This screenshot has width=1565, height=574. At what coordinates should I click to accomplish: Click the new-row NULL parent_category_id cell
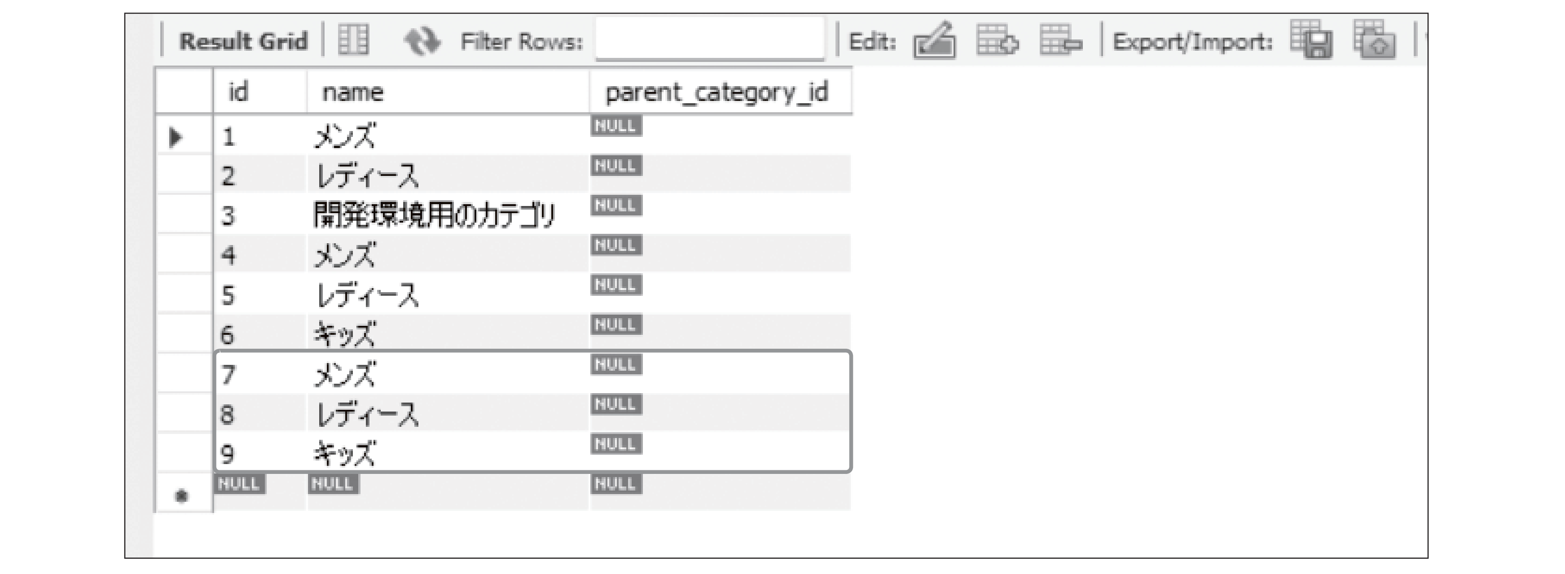[721, 492]
